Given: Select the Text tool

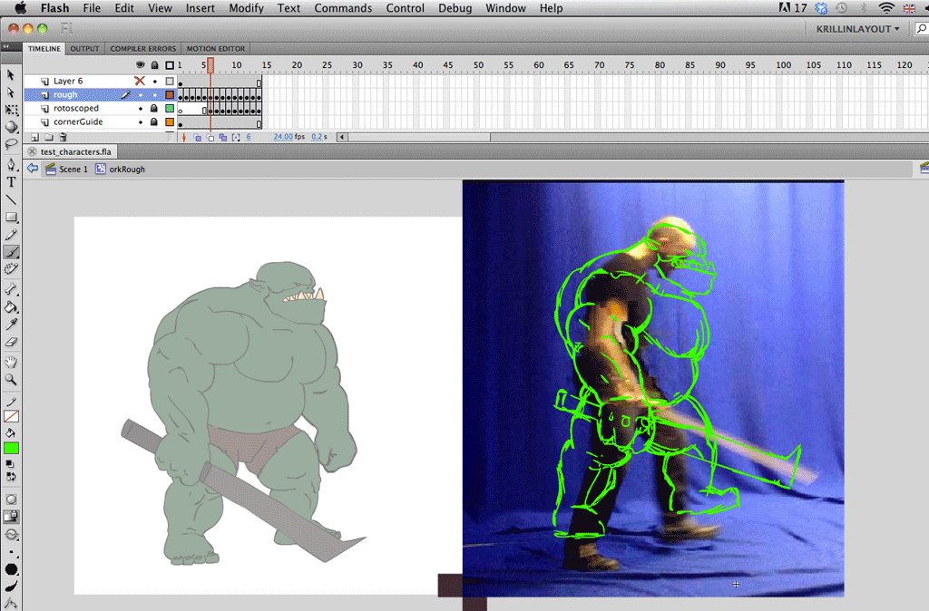Looking at the screenshot, I should point(11,182).
